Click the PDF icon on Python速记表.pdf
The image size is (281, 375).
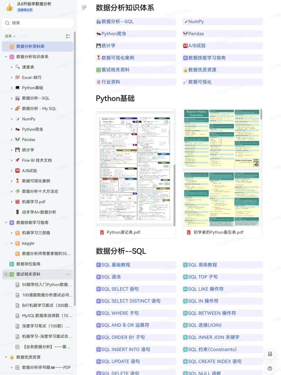[102, 232]
